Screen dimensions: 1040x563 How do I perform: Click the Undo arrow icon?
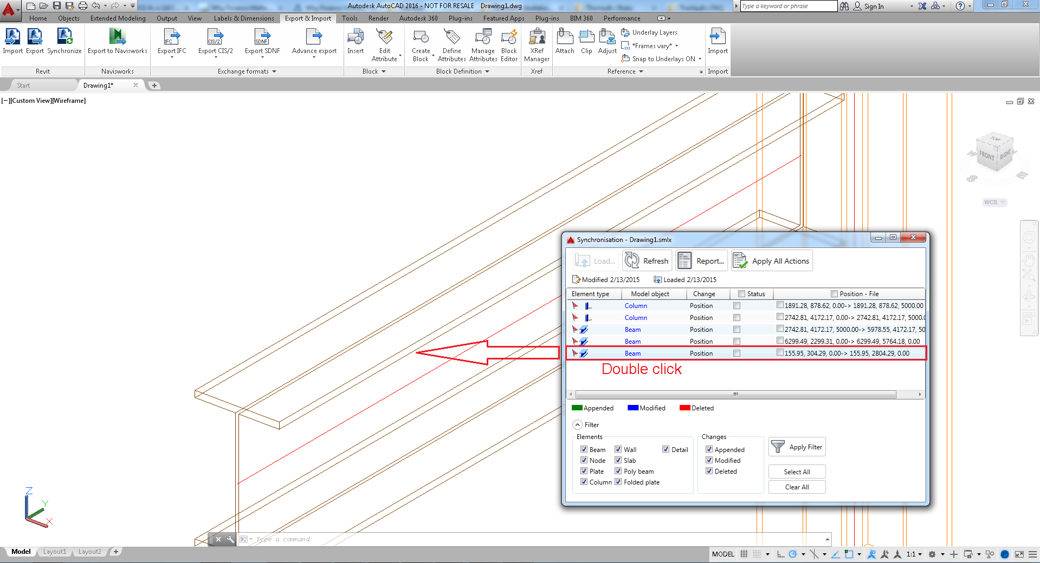point(96,6)
